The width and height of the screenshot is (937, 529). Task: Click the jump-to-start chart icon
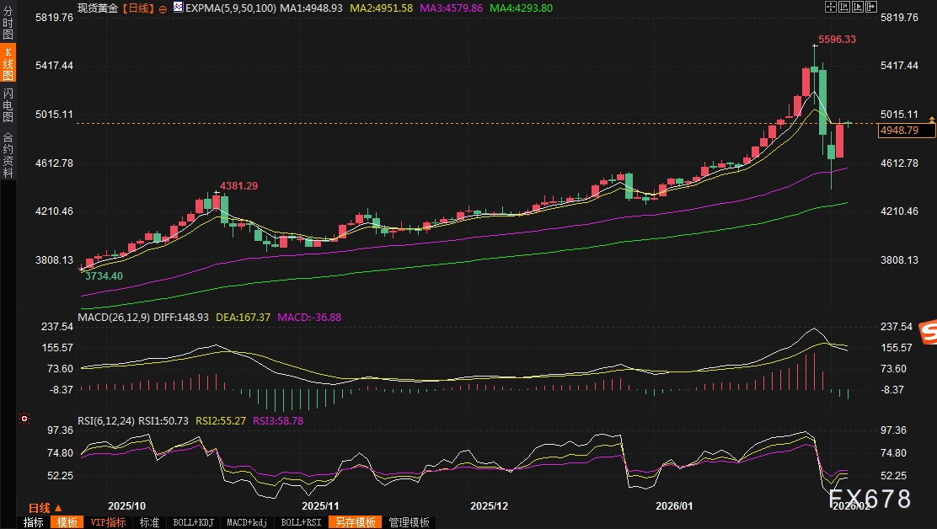click(x=845, y=7)
